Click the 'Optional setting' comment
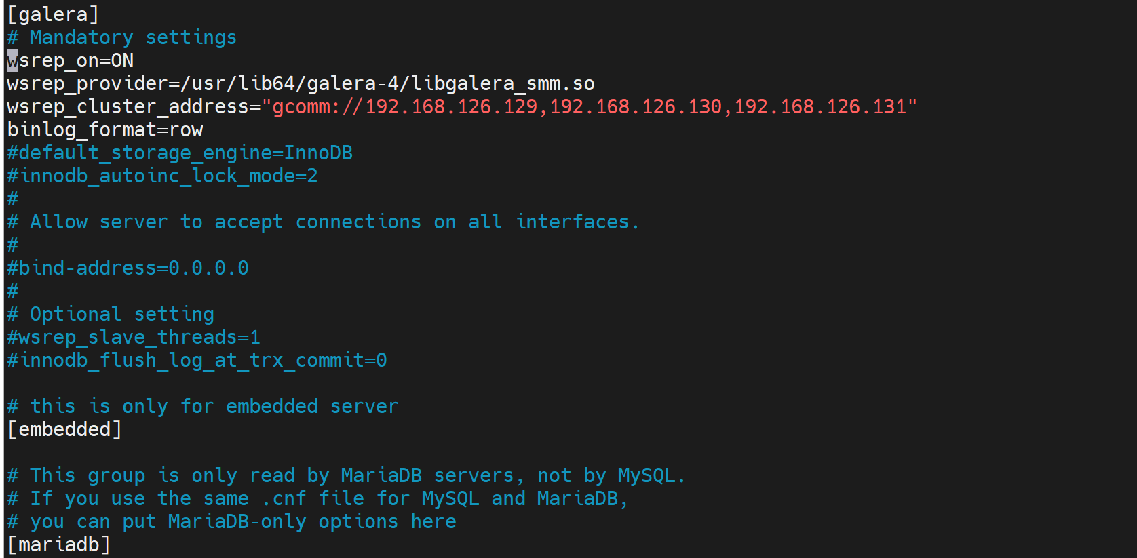Viewport: 1137px width, 558px height. point(121,315)
